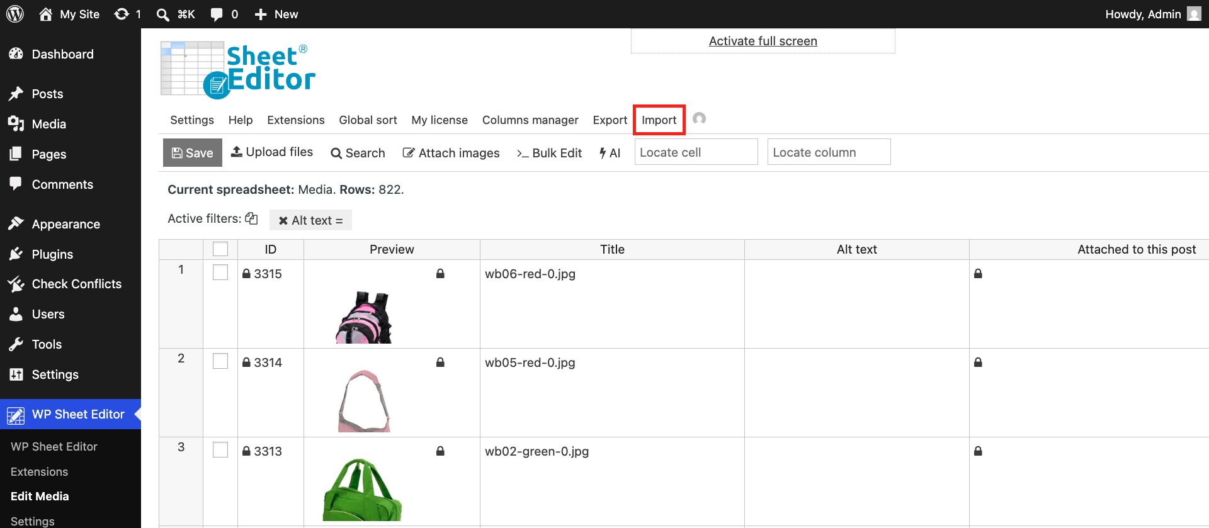
Task: Open the Settings menu in Sheet Editor toolbar
Action: (x=192, y=120)
